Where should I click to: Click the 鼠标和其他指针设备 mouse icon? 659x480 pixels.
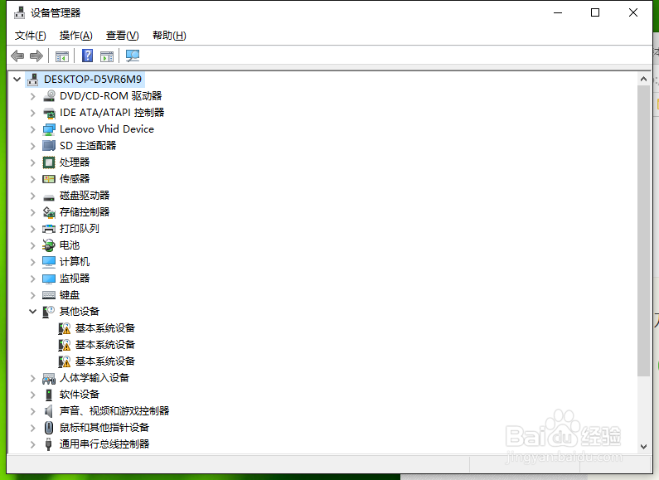pos(49,428)
